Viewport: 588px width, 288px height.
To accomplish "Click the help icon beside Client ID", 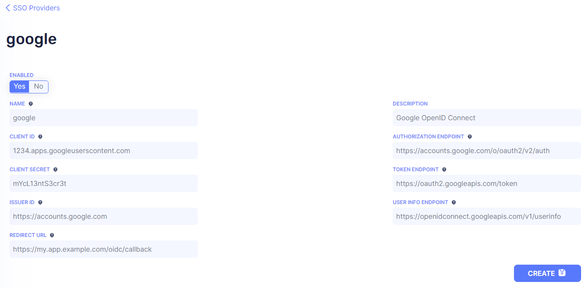I will pyautogui.click(x=40, y=137).
